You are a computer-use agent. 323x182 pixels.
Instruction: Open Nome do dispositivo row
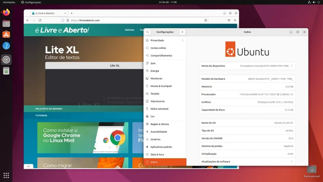click(247, 66)
